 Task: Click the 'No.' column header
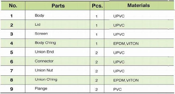pyautogui.click(x=13, y=5)
